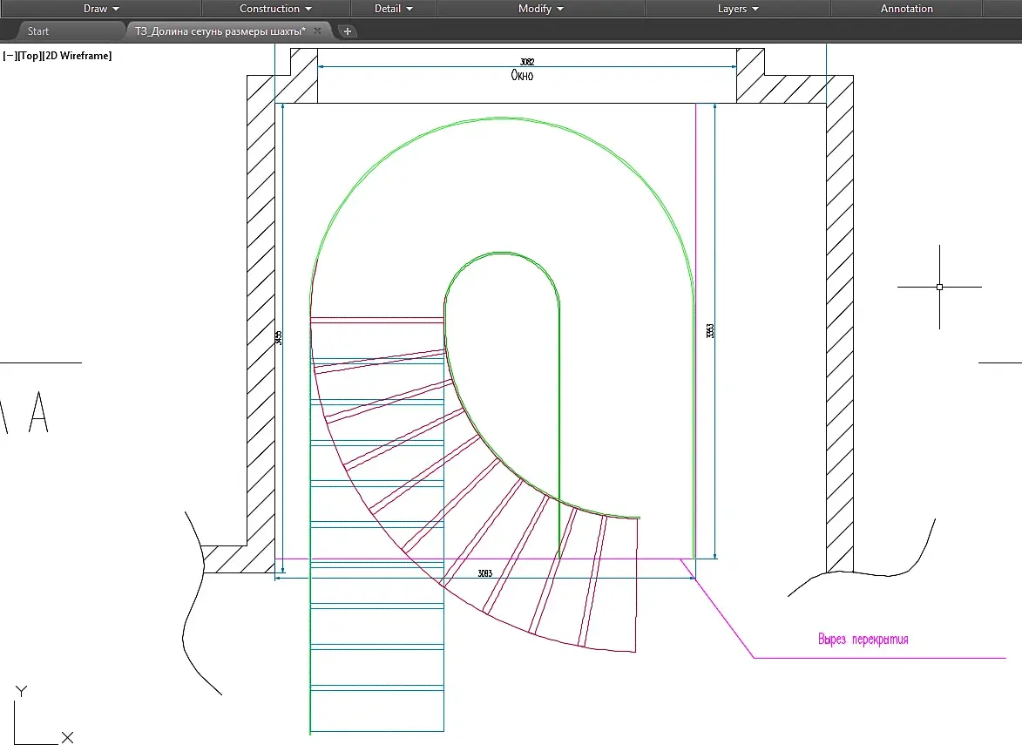
Task: Select the 'Окно' text label
Action: click(x=522, y=76)
